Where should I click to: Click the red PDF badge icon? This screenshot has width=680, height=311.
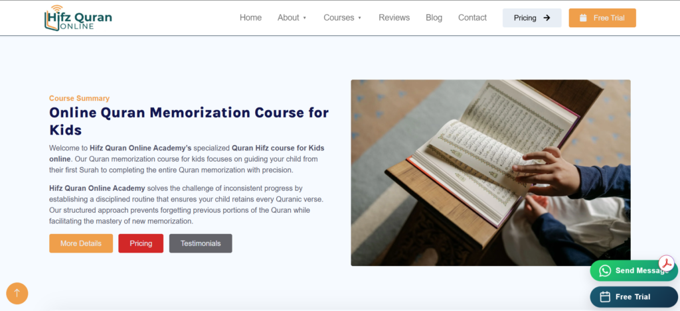tap(667, 263)
